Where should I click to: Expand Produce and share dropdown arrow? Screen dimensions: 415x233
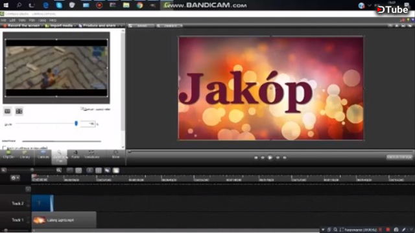point(118,26)
